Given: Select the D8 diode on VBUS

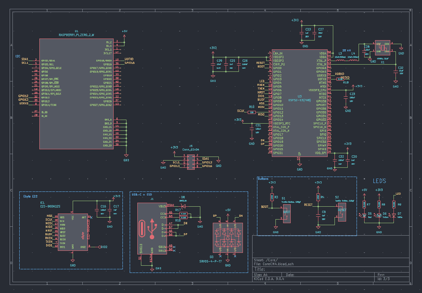Looking at the screenshot, I should point(183,206).
